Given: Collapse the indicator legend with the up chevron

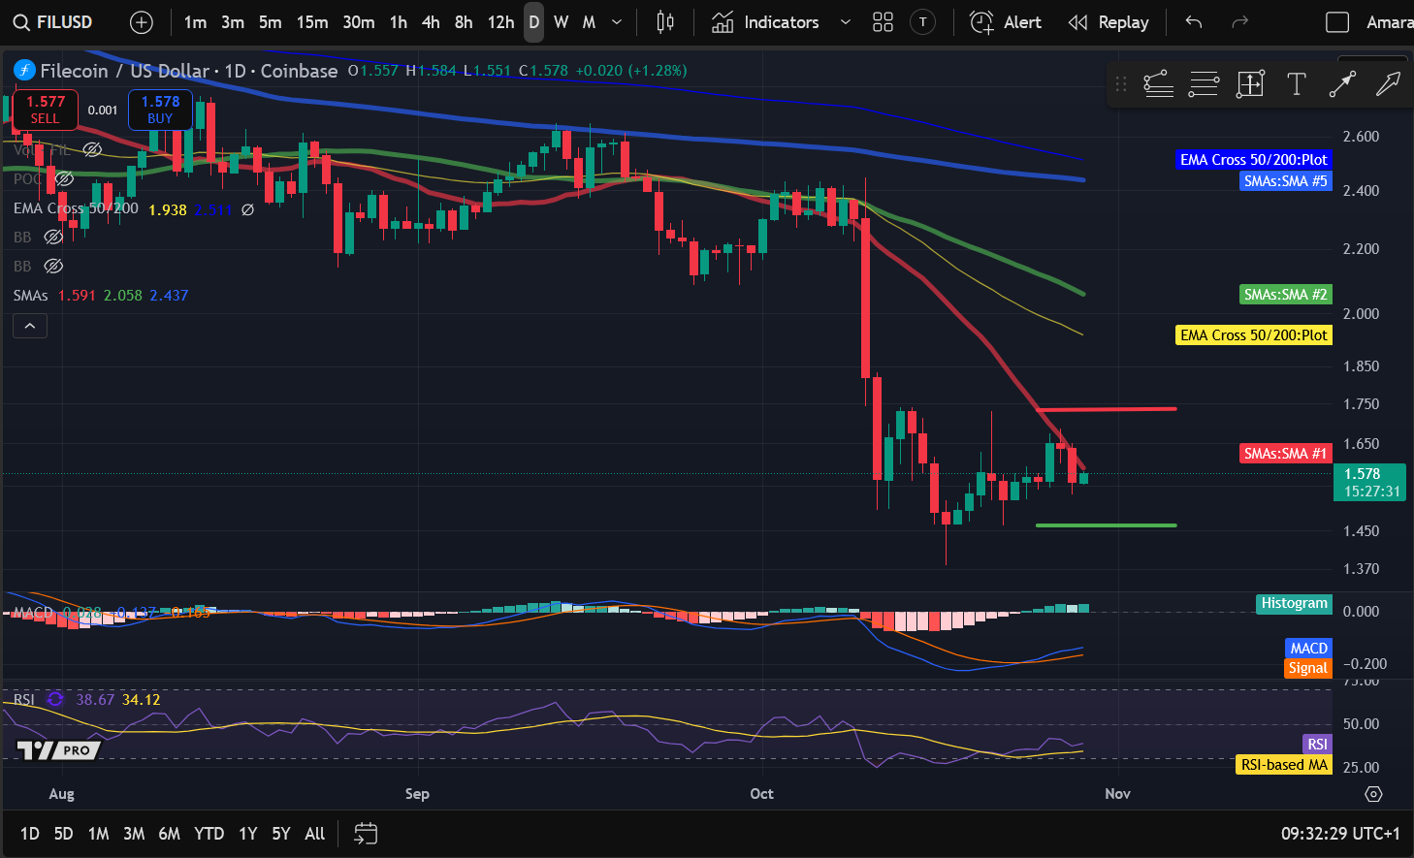Looking at the screenshot, I should [x=30, y=326].
